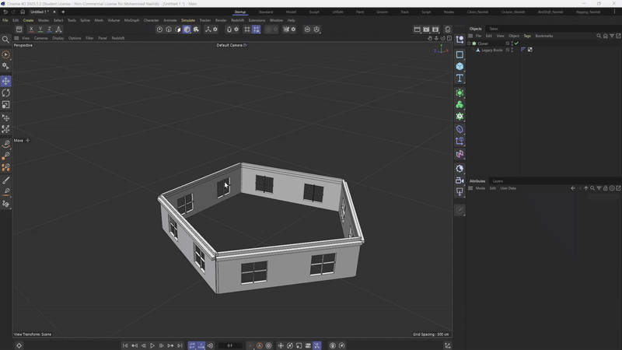This screenshot has height=350, width=622.
Task: Open Attributes panel hamburger menu
Action: [470, 188]
